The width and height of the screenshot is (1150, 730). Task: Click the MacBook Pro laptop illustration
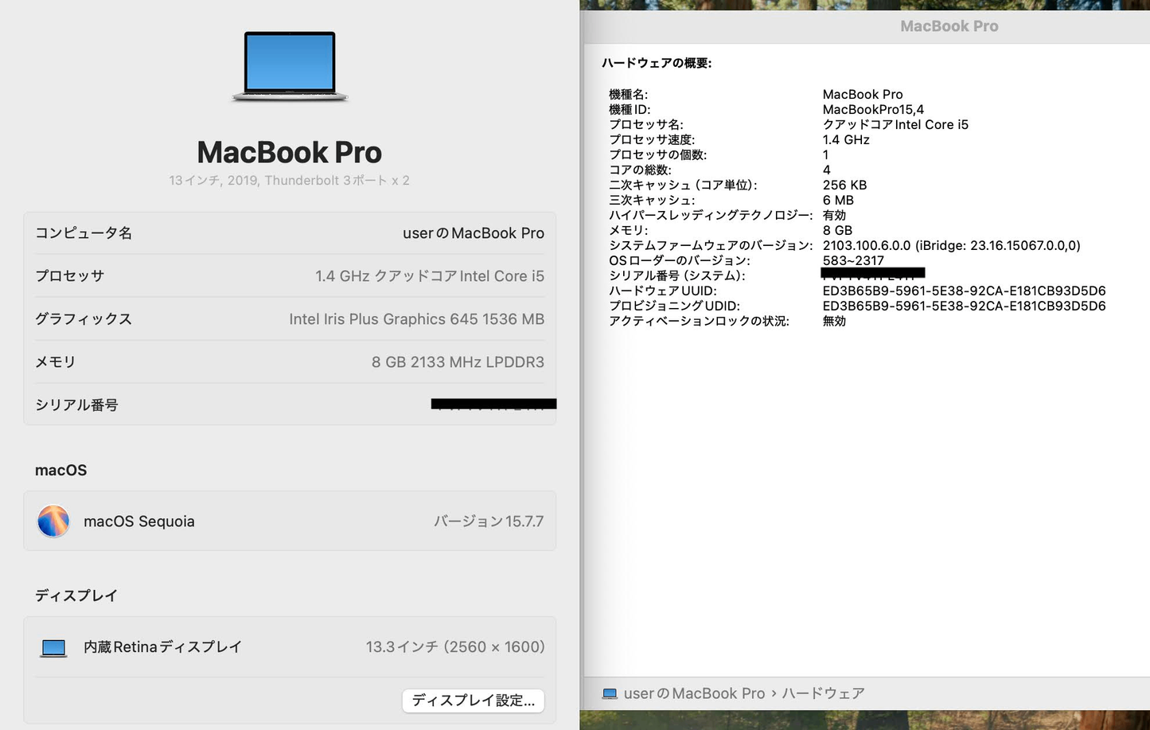[290, 66]
